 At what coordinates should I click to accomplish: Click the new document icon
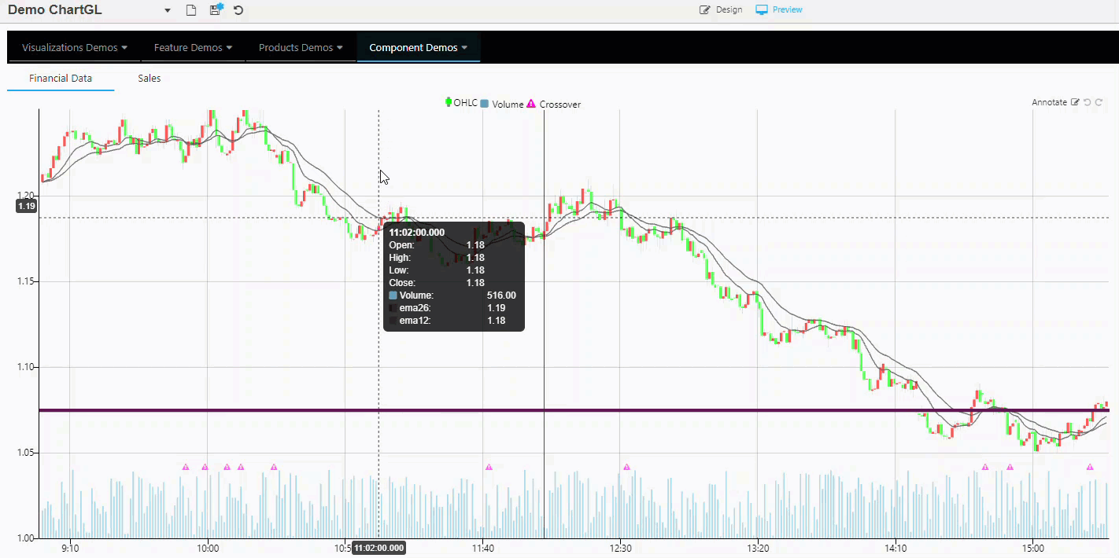tap(190, 10)
